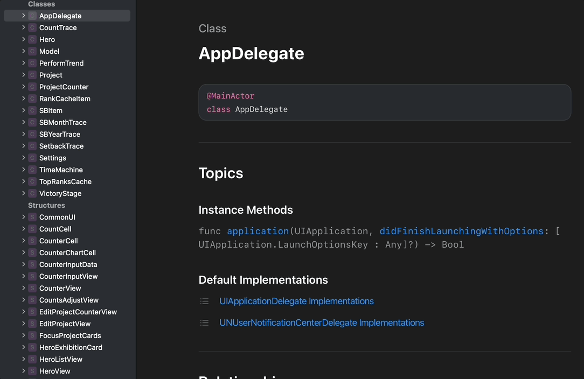The image size is (584, 379).
Task: Select VictoryStage in the sidebar
Action: 60,194
